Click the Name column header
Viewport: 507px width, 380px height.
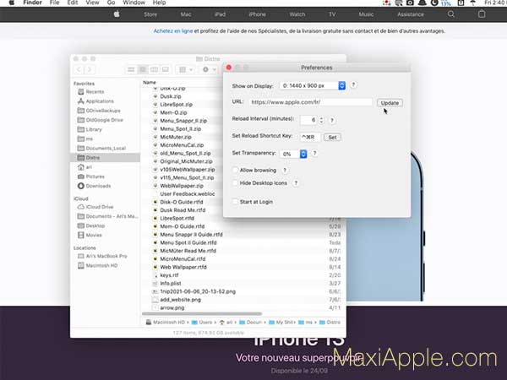[x=150, y=83]
